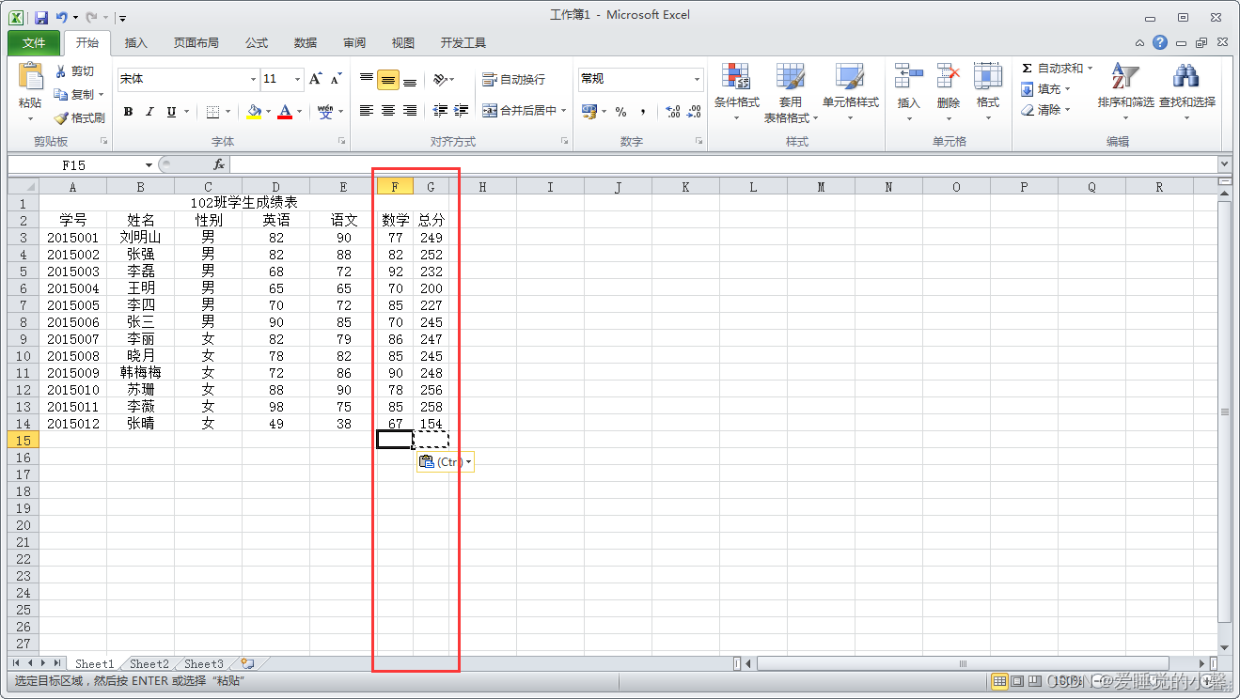Switch to Insert (插入) ribbon tab
The height and width of the screenshot is (699, 1240).
tap(136, 42)
